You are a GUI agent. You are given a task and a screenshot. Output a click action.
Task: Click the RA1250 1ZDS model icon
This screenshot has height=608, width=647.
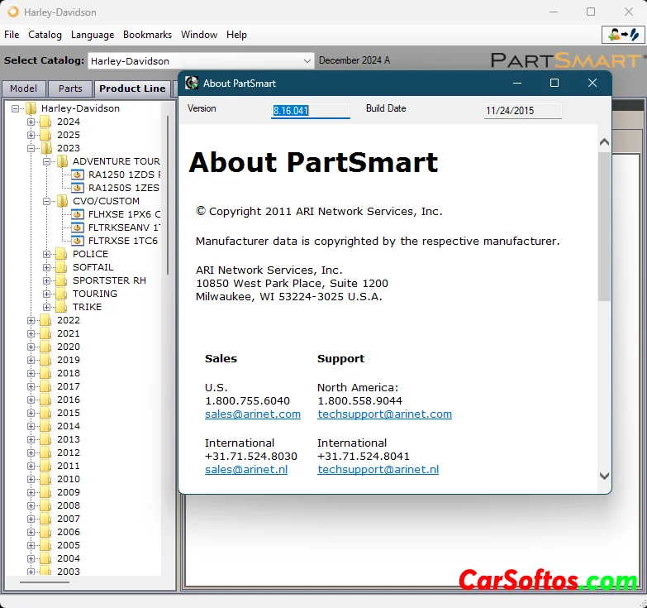78,175
